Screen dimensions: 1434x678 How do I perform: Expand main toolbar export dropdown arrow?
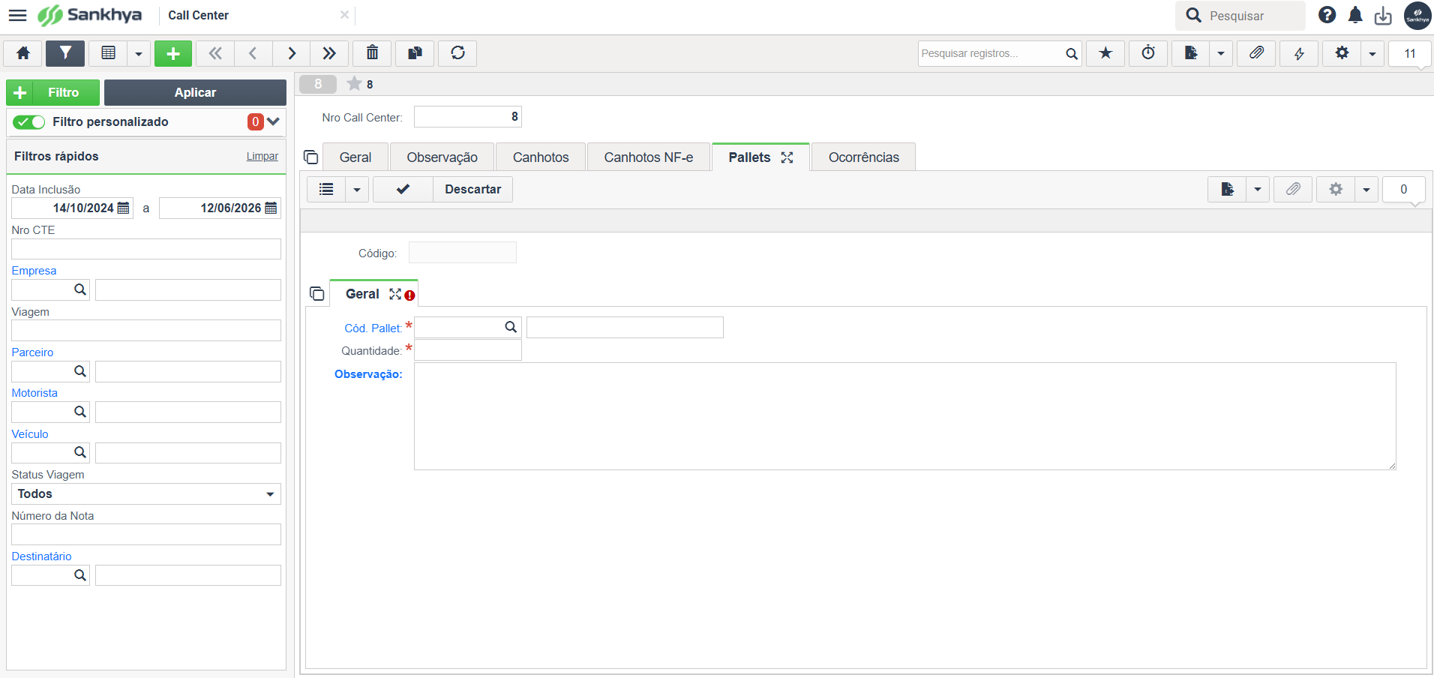pos(1221,53)
